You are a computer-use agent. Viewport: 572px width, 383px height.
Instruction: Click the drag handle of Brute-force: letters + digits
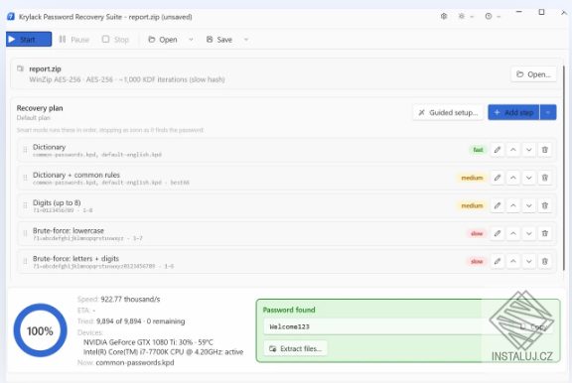(25, 261)
